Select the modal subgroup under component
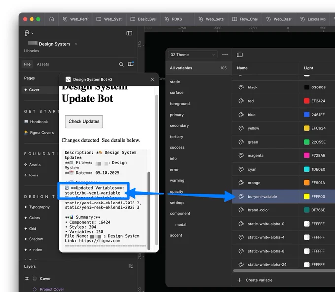The height and width of the screenshot is (292, 335). pyautogui.click(x=181, y=225)
